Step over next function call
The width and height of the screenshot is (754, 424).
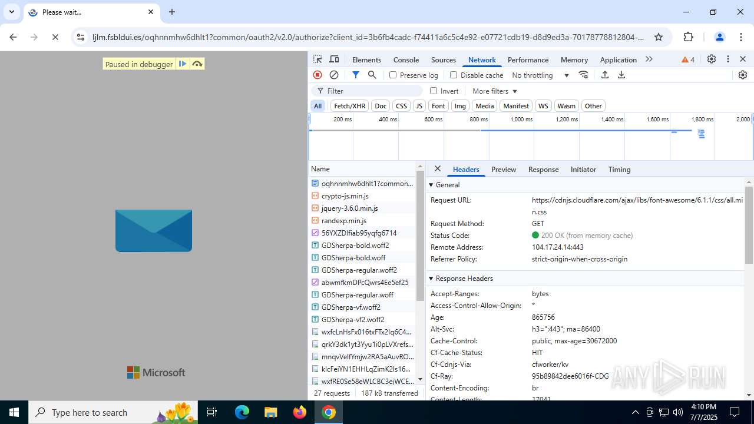(197, 64)
